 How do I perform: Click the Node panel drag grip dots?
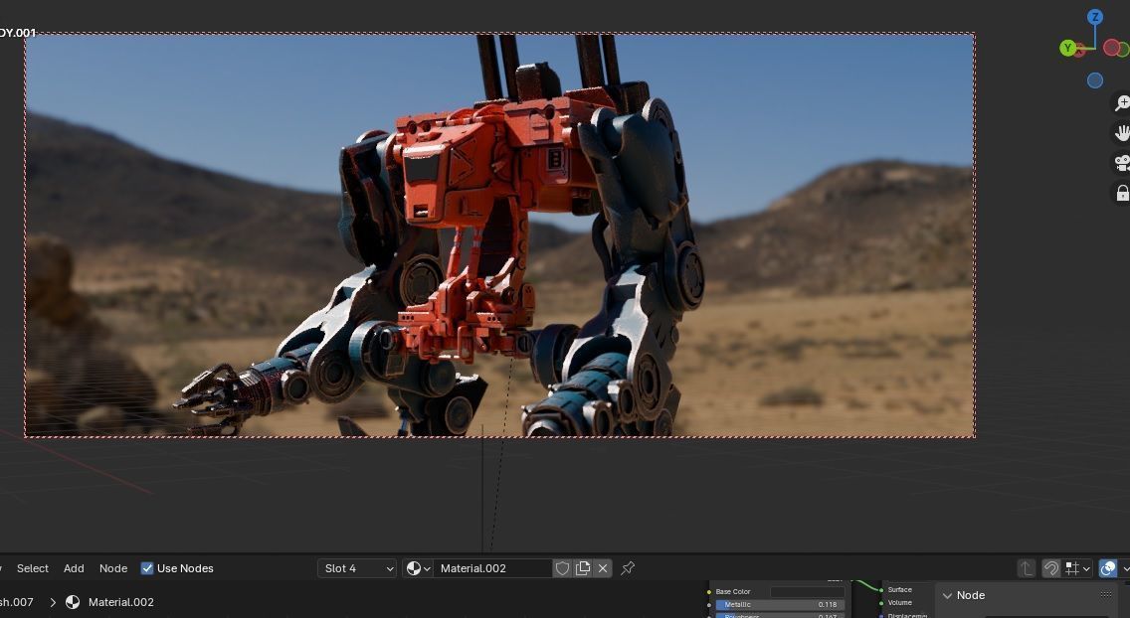point(1106,594)
